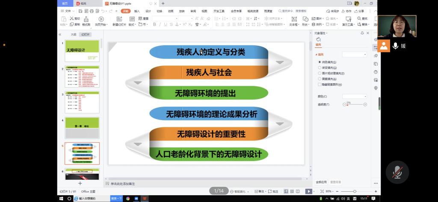The image size is (438, 202).
Task: Open the 设计 (Design) ribbon tab
Action: pos(148,11)
